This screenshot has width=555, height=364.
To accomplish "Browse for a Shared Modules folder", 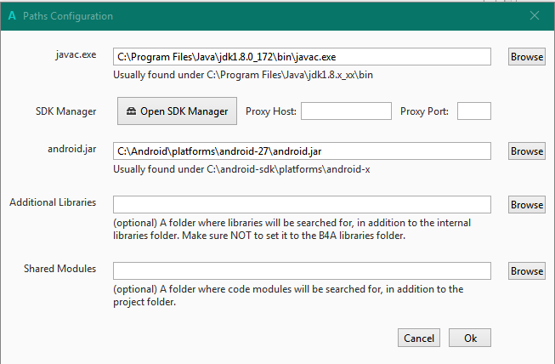I will [x=527, y=270].
